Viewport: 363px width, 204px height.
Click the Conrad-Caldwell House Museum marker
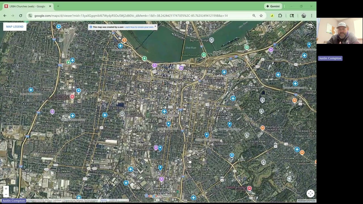[156, 148]
